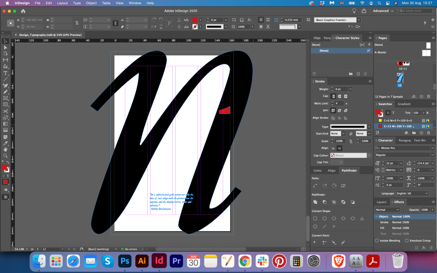Select the Type tool in toolbox

[6, 73]
